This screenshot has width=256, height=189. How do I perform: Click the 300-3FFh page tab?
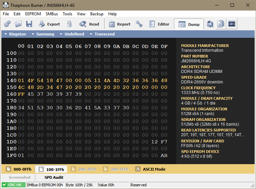[116, 169]
